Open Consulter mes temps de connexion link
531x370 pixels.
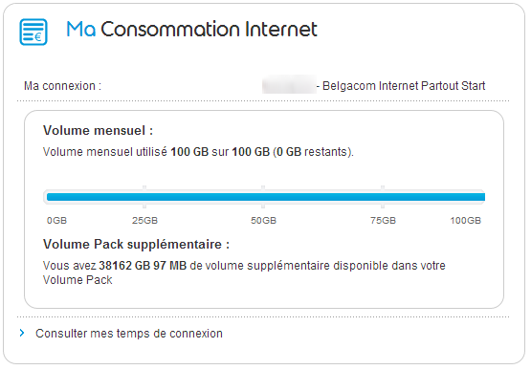point(129,334)
